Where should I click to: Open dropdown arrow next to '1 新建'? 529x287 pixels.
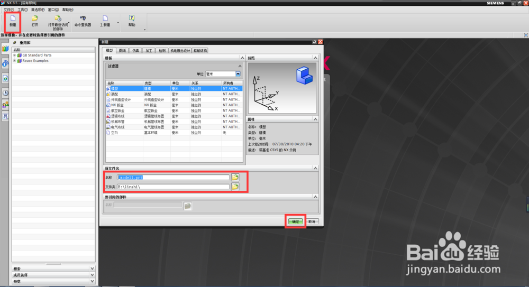point(118,23)
